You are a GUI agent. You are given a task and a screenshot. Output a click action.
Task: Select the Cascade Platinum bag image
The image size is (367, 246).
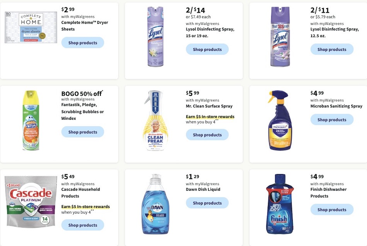click(31, 201)
